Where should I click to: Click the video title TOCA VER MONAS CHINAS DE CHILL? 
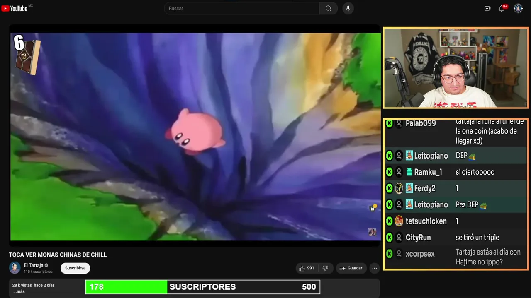click(58, 255)
